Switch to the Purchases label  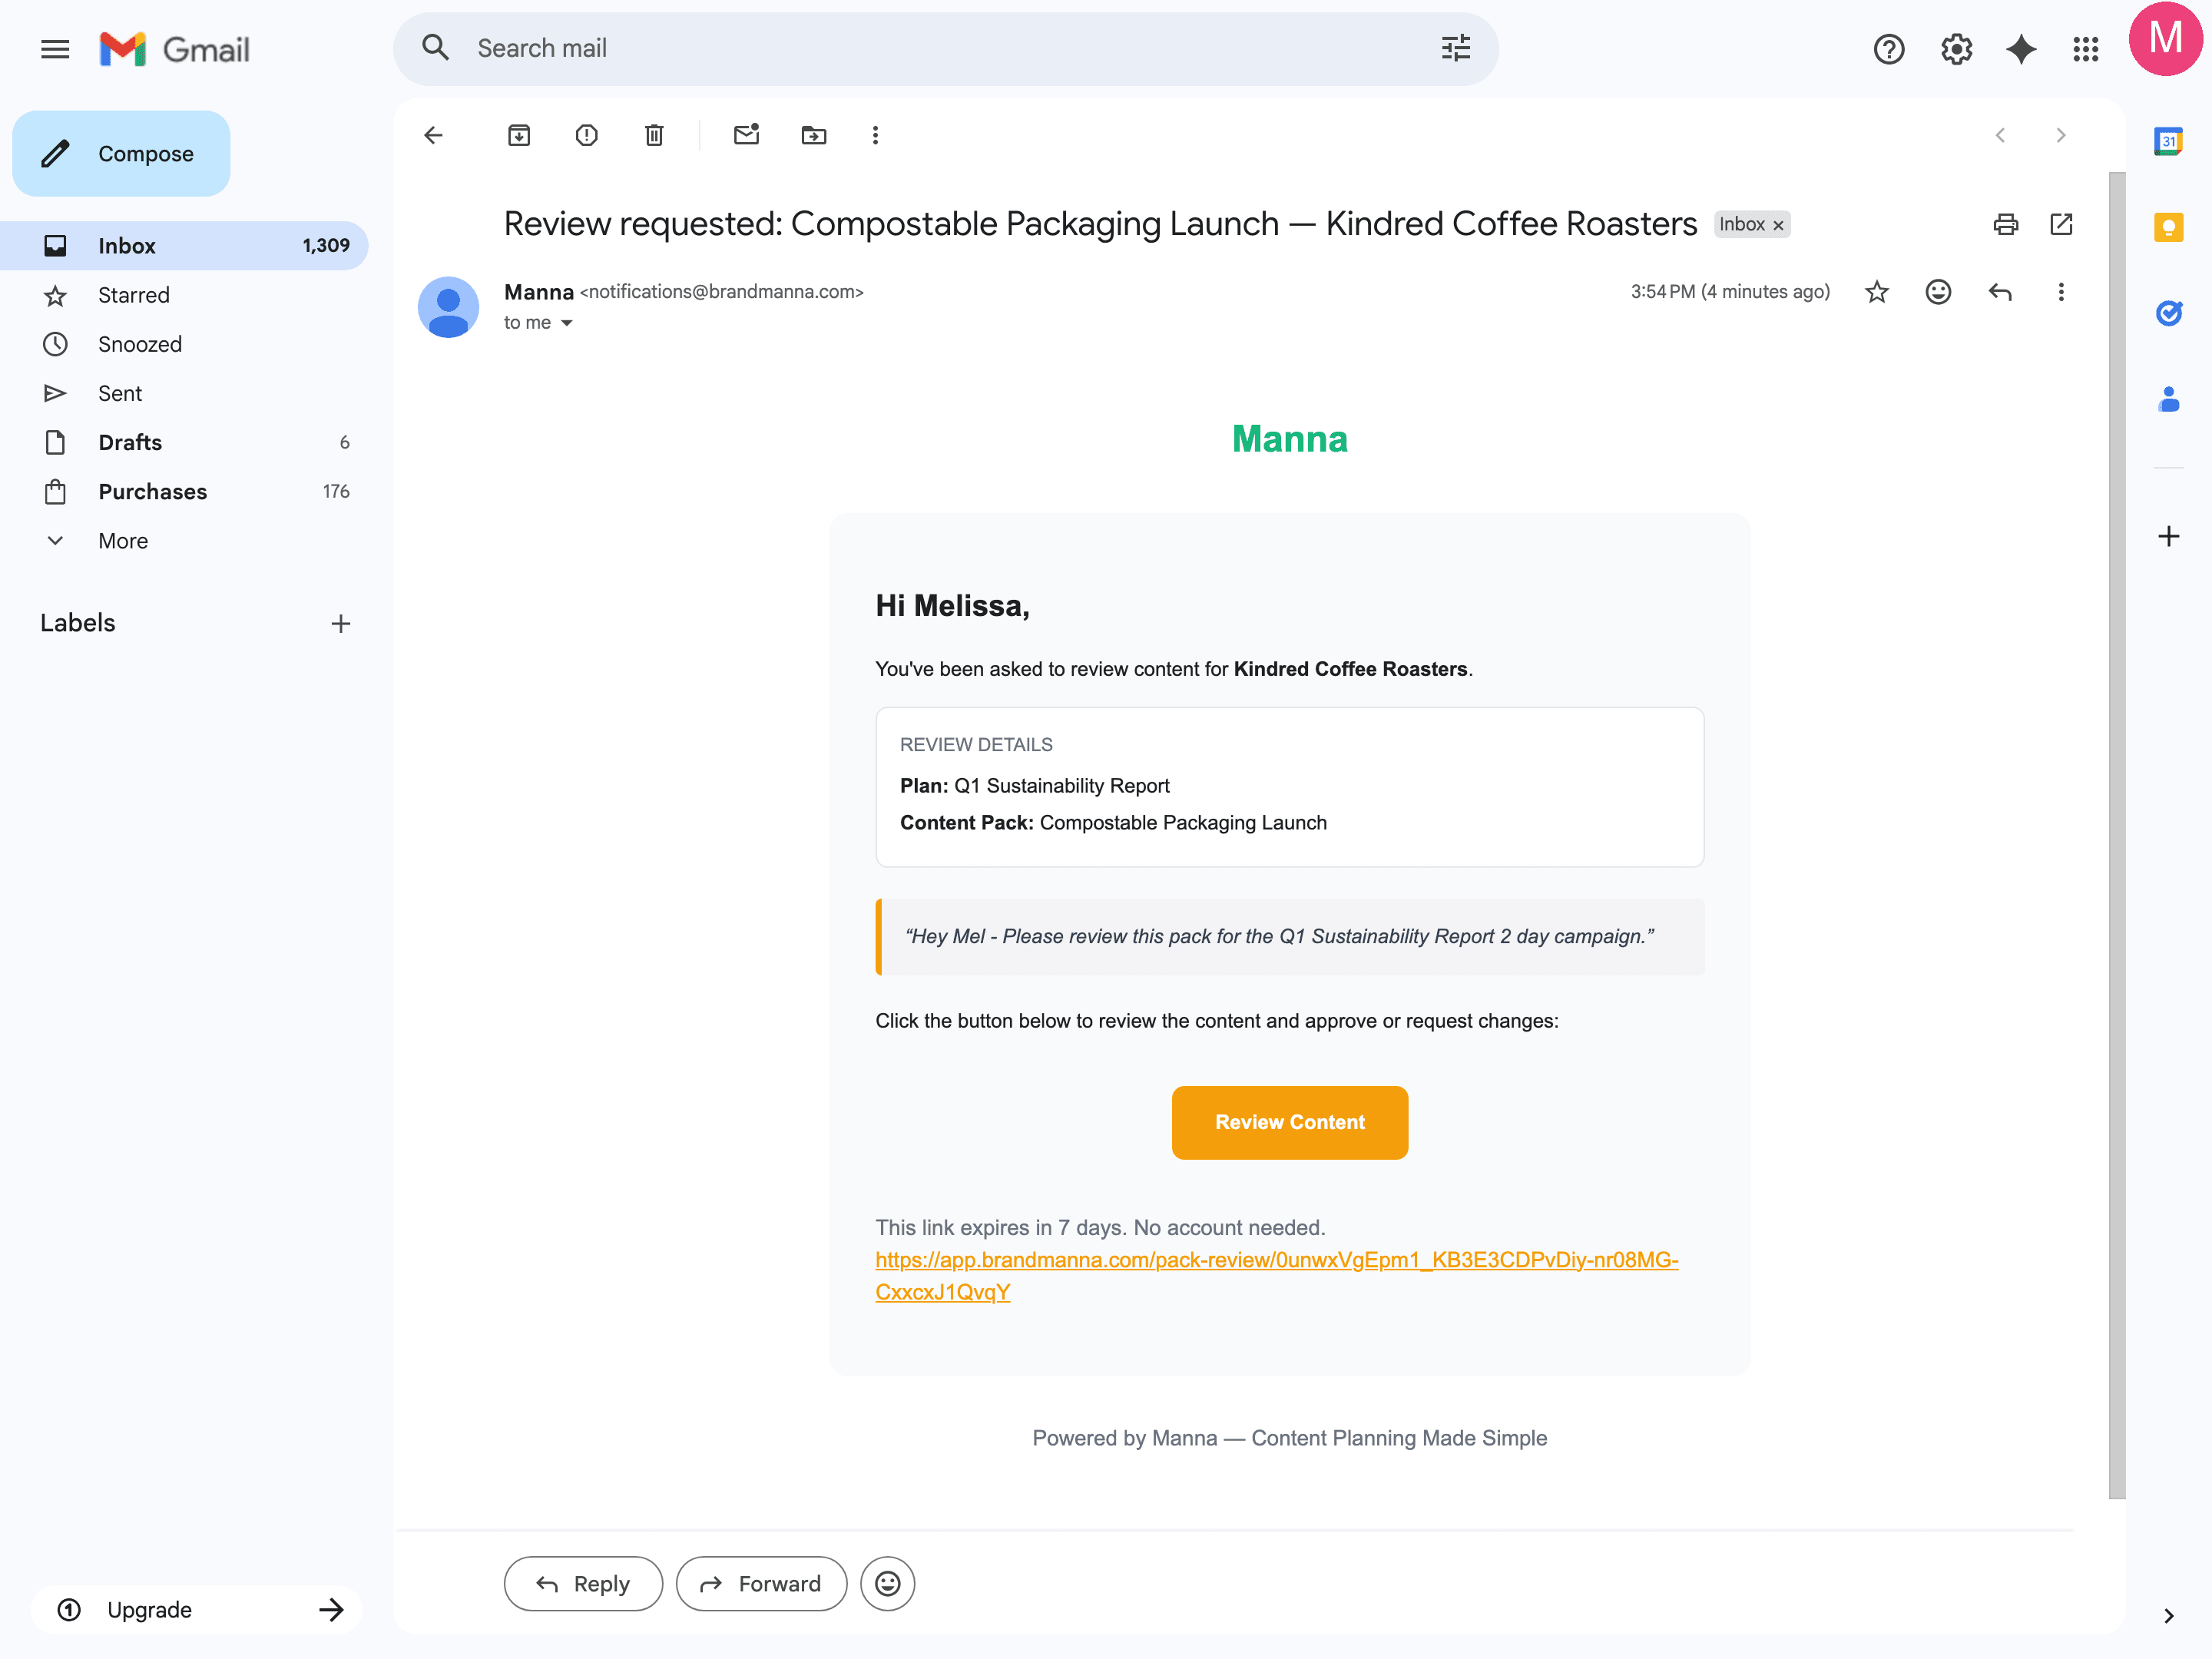point(152,491)
